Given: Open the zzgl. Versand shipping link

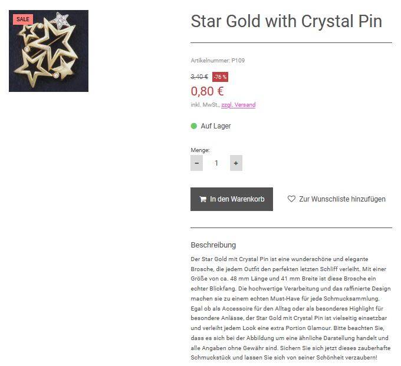Looking at the screenshot, I should point(238,105).
